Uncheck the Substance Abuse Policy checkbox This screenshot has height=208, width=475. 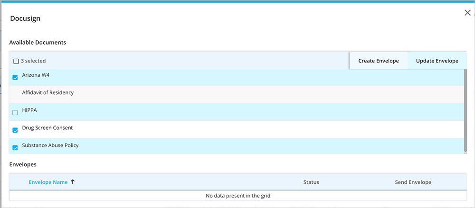pos(15,148)
